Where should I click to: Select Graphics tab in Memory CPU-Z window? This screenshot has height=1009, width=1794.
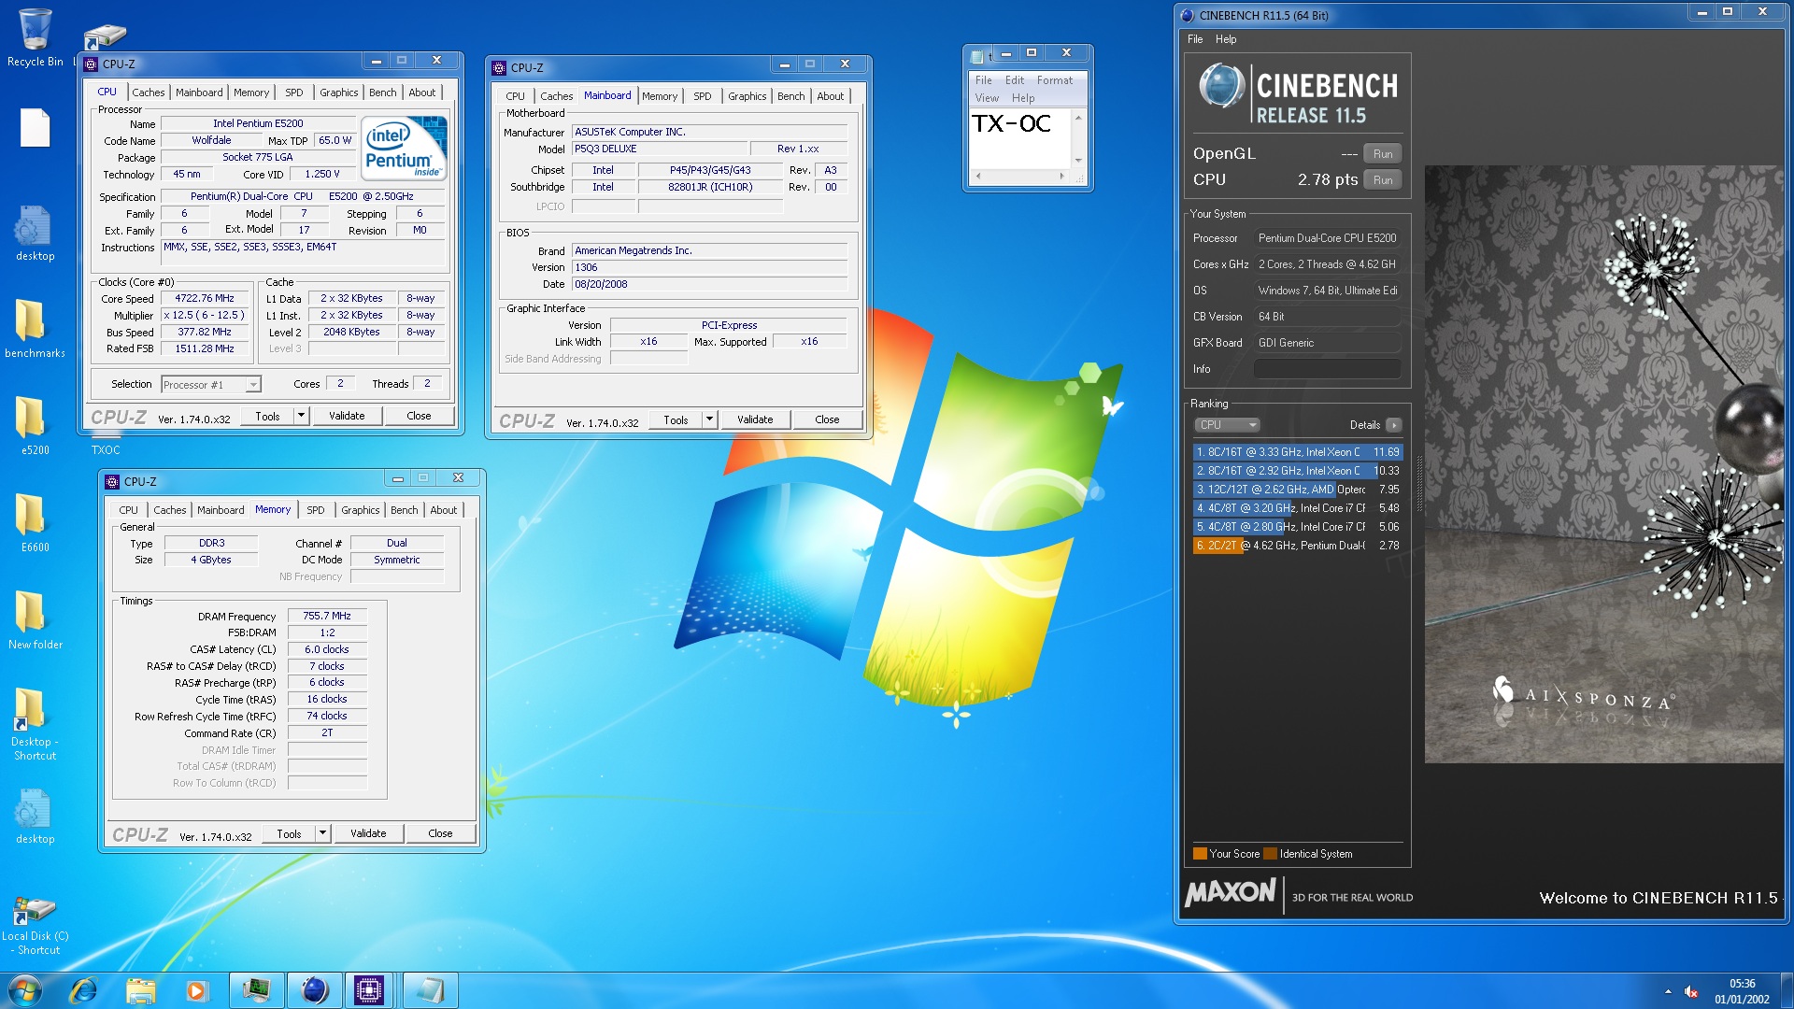tap(360, 510)
